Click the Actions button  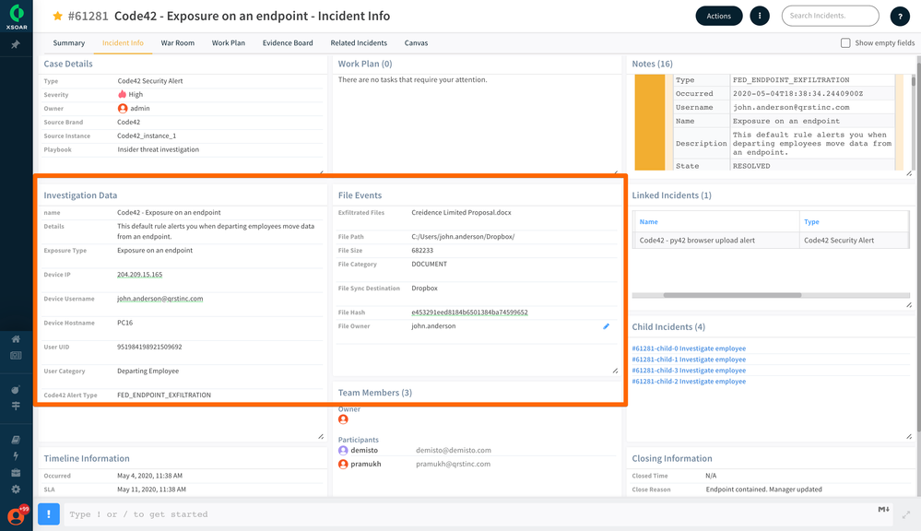718,16
